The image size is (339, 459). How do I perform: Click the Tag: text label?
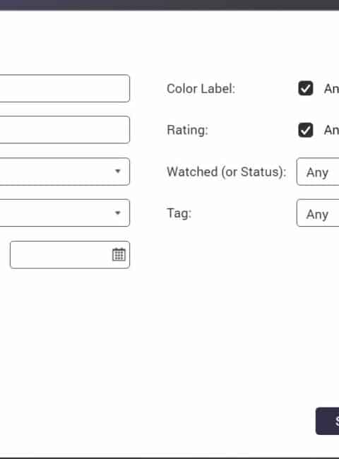(x=179, y=213)
